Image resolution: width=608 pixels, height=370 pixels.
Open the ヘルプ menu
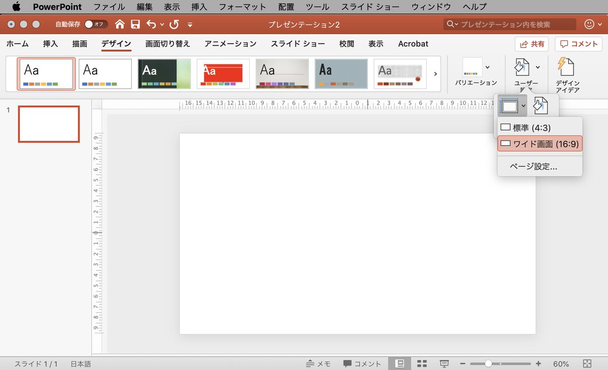coord(475,7)
